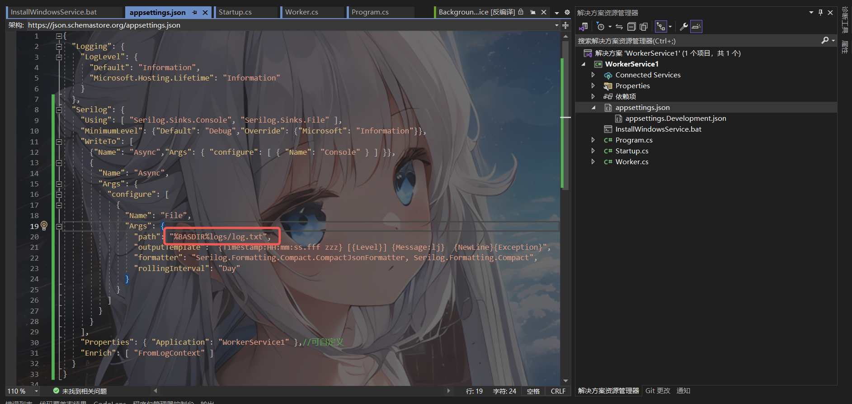Collapse the Args block on line 15
852x404 pixels.
click(x=59, y=184)
